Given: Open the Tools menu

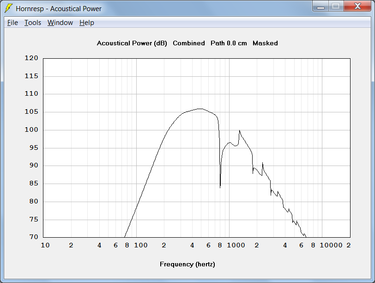Looking at the screenshot, I should [33, 23].
